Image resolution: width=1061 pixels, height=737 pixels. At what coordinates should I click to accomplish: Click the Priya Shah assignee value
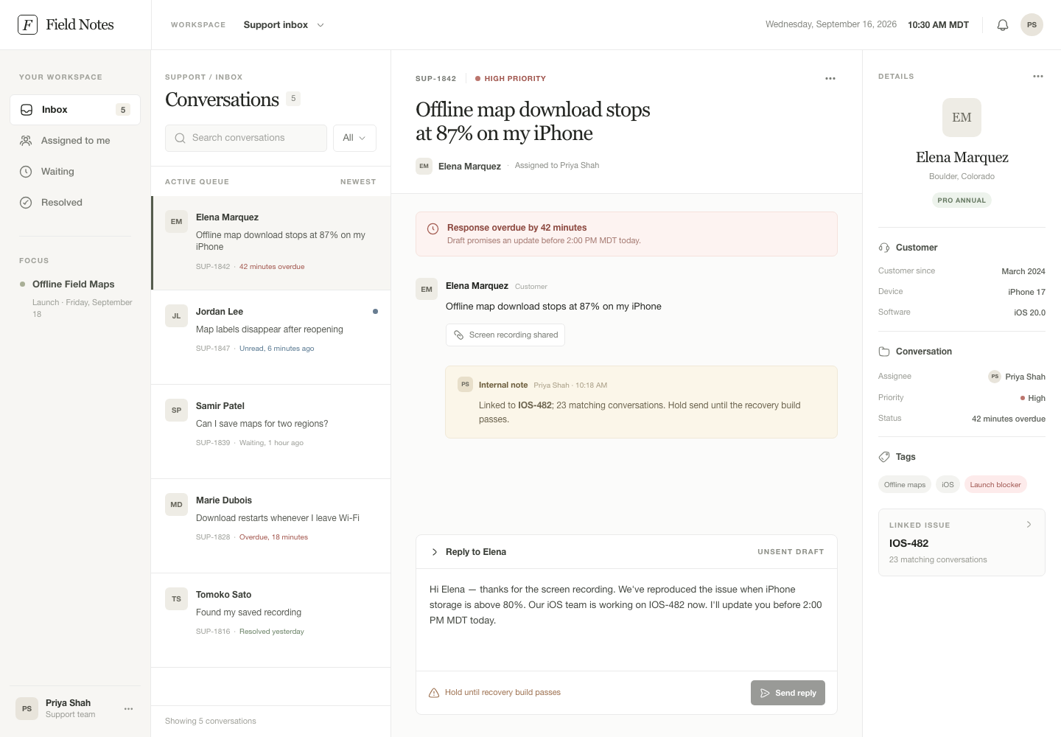tap(1017, 377)
